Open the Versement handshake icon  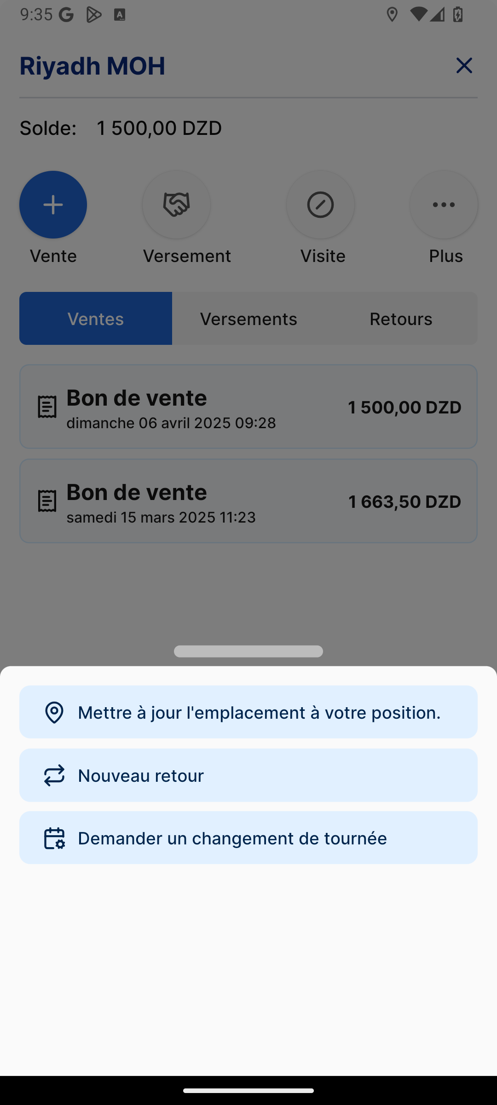[x=177, y=205]
